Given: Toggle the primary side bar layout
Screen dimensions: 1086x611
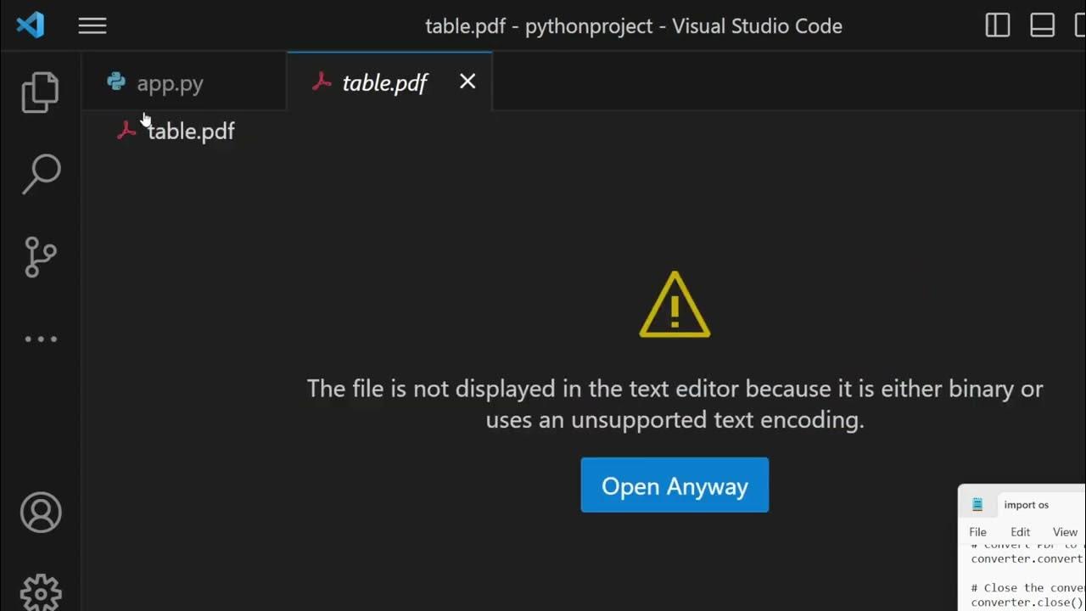Looking at the screenshot, I should coord(998,25).
